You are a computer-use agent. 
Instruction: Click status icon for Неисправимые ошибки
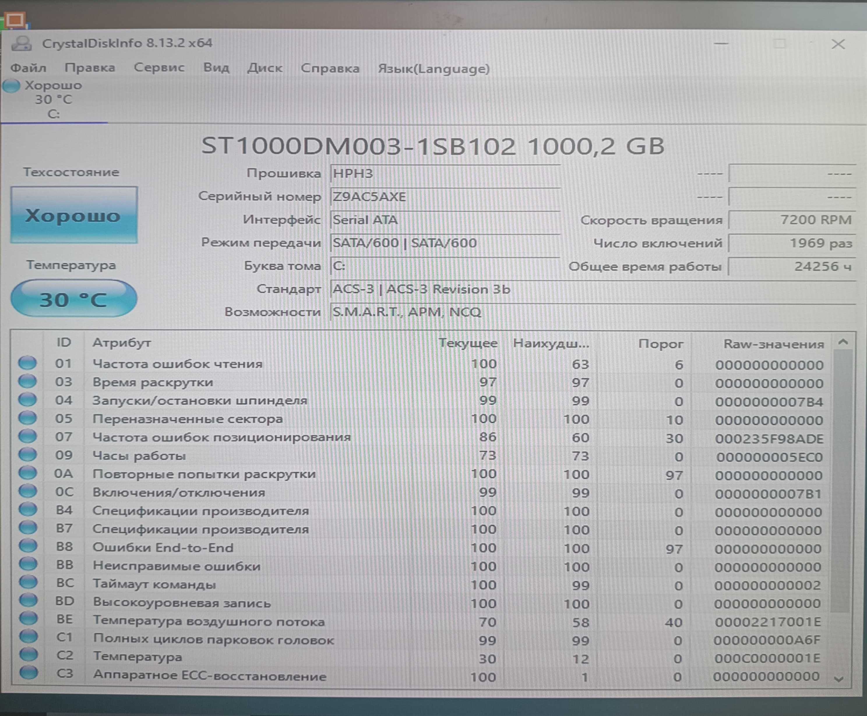pos(28,564)
